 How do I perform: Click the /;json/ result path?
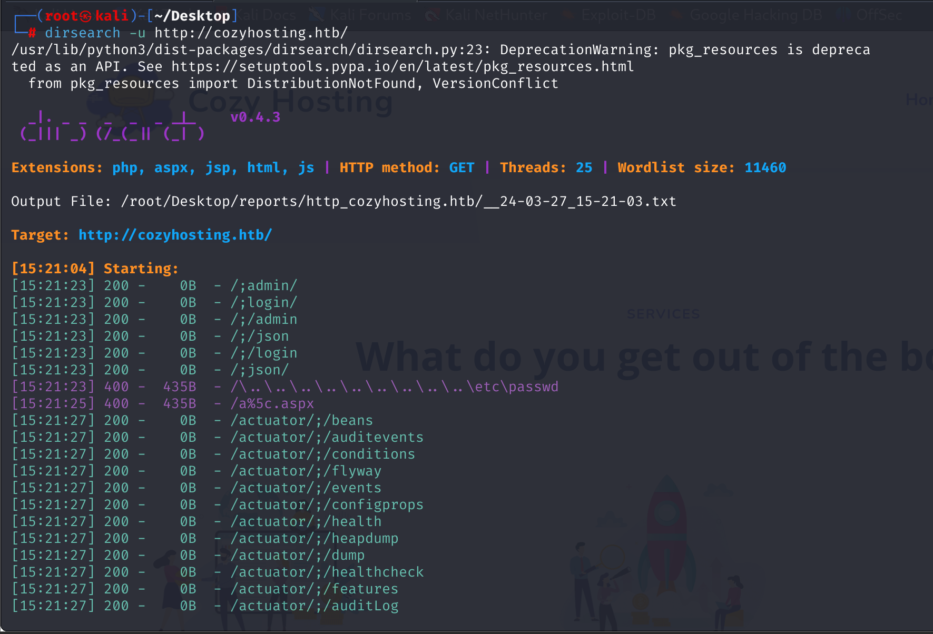coord(260,370)
